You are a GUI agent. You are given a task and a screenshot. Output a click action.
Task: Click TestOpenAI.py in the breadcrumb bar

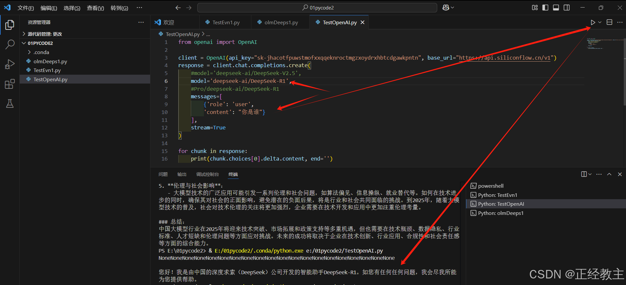pos(183,34)
